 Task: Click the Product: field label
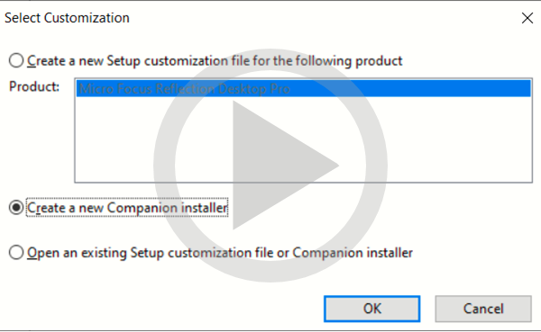tap(34, 86)
